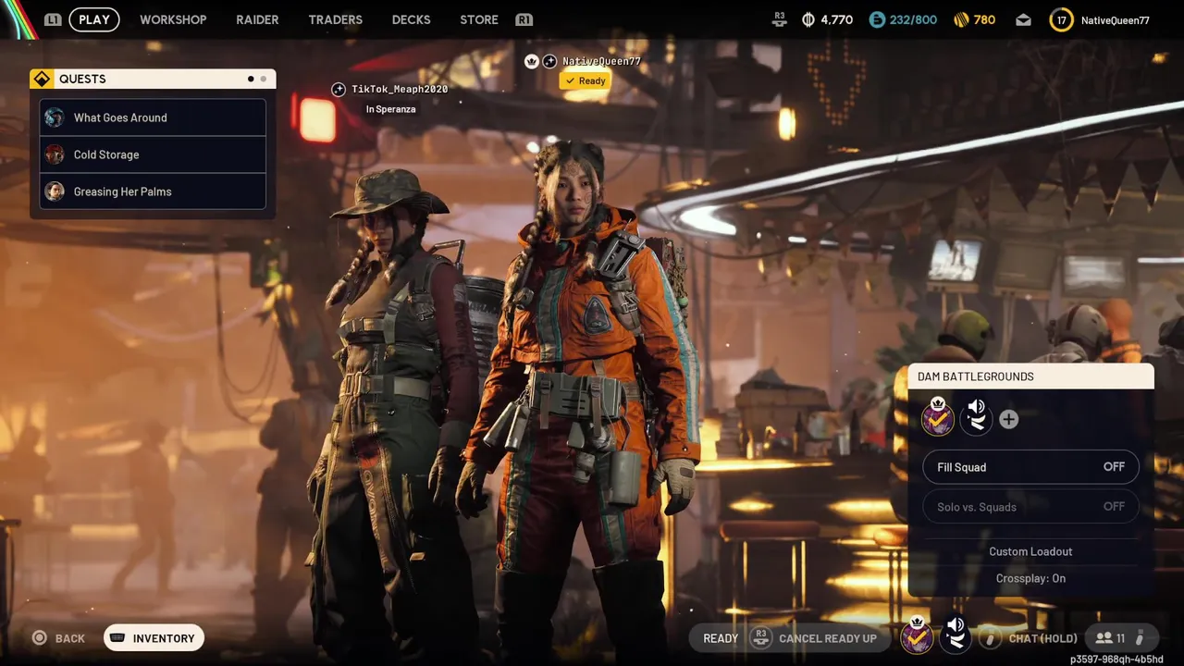Click the yellow Ready status badge
Screen dimensions: 1184x666
click(x=585, y=81)
